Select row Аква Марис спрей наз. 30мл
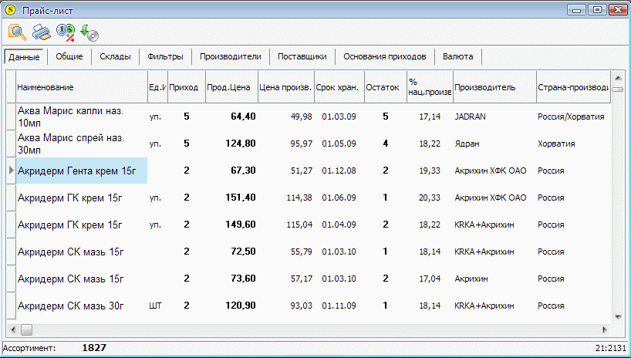 (309, 144)
